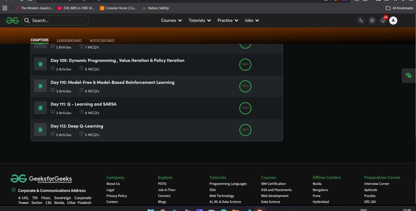The image size is (416, 211).
Task: Open notifications bell with 24 badge
Action: pyautogui.click(x=383, y=20)
